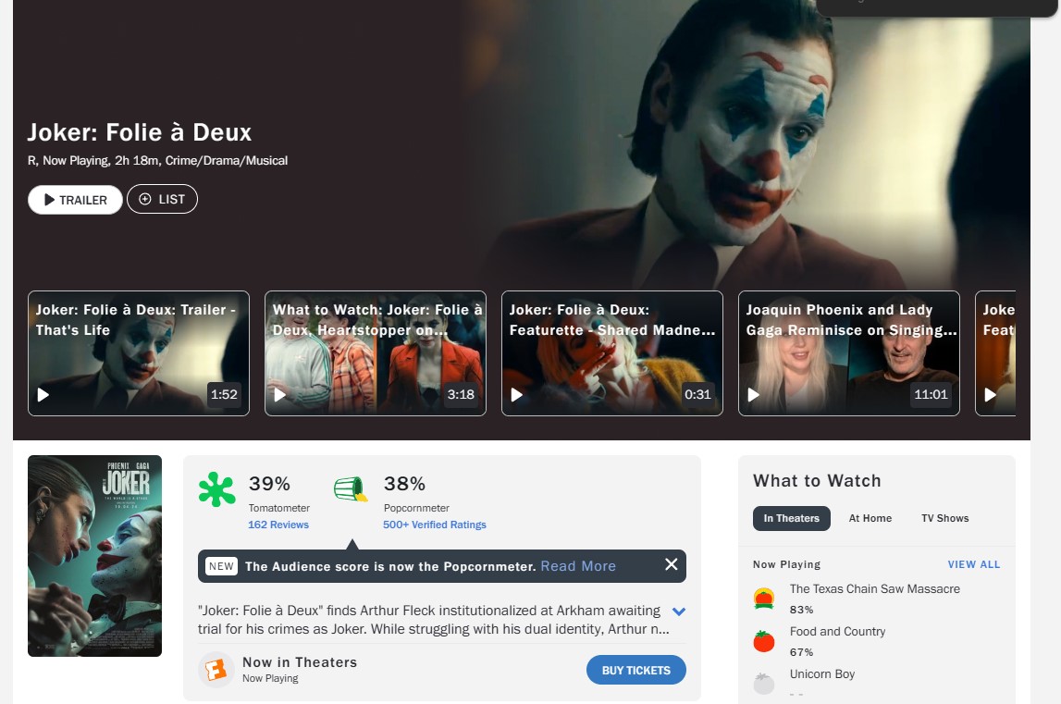Click the Fandango ticket icon
Image resolution: width=1061 pixels, height=704 pixels.
point(216,670)
